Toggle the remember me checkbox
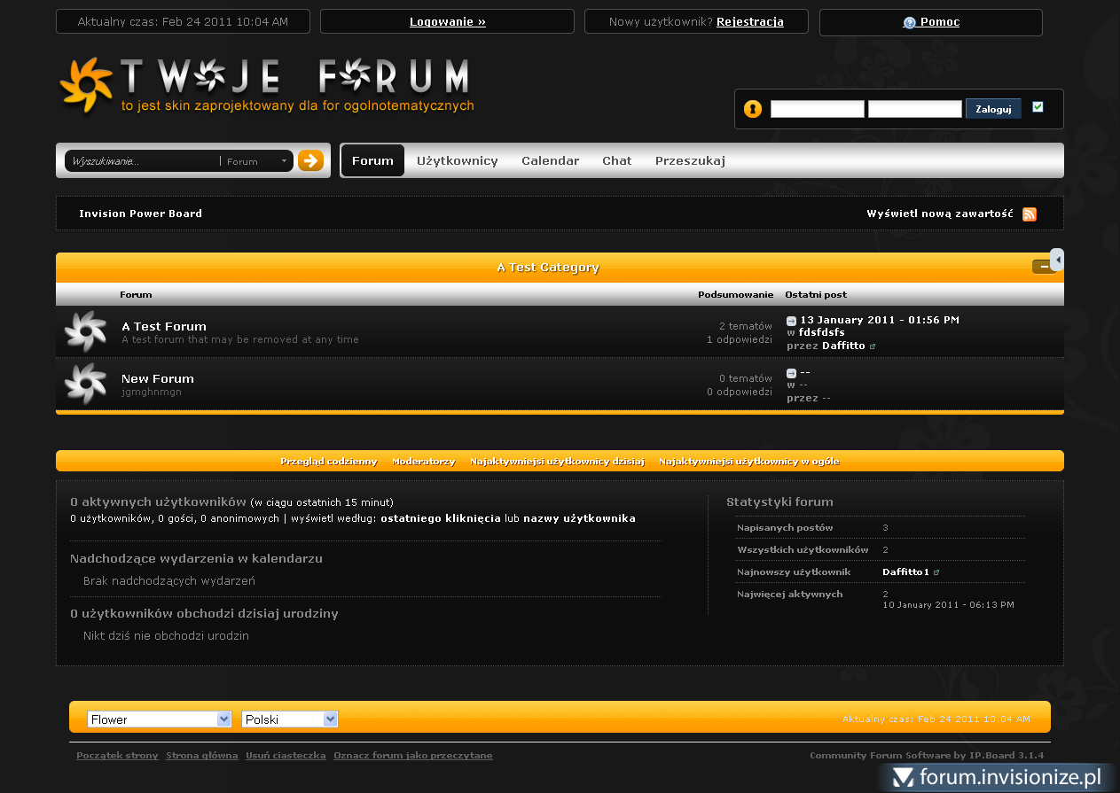 1038,107
